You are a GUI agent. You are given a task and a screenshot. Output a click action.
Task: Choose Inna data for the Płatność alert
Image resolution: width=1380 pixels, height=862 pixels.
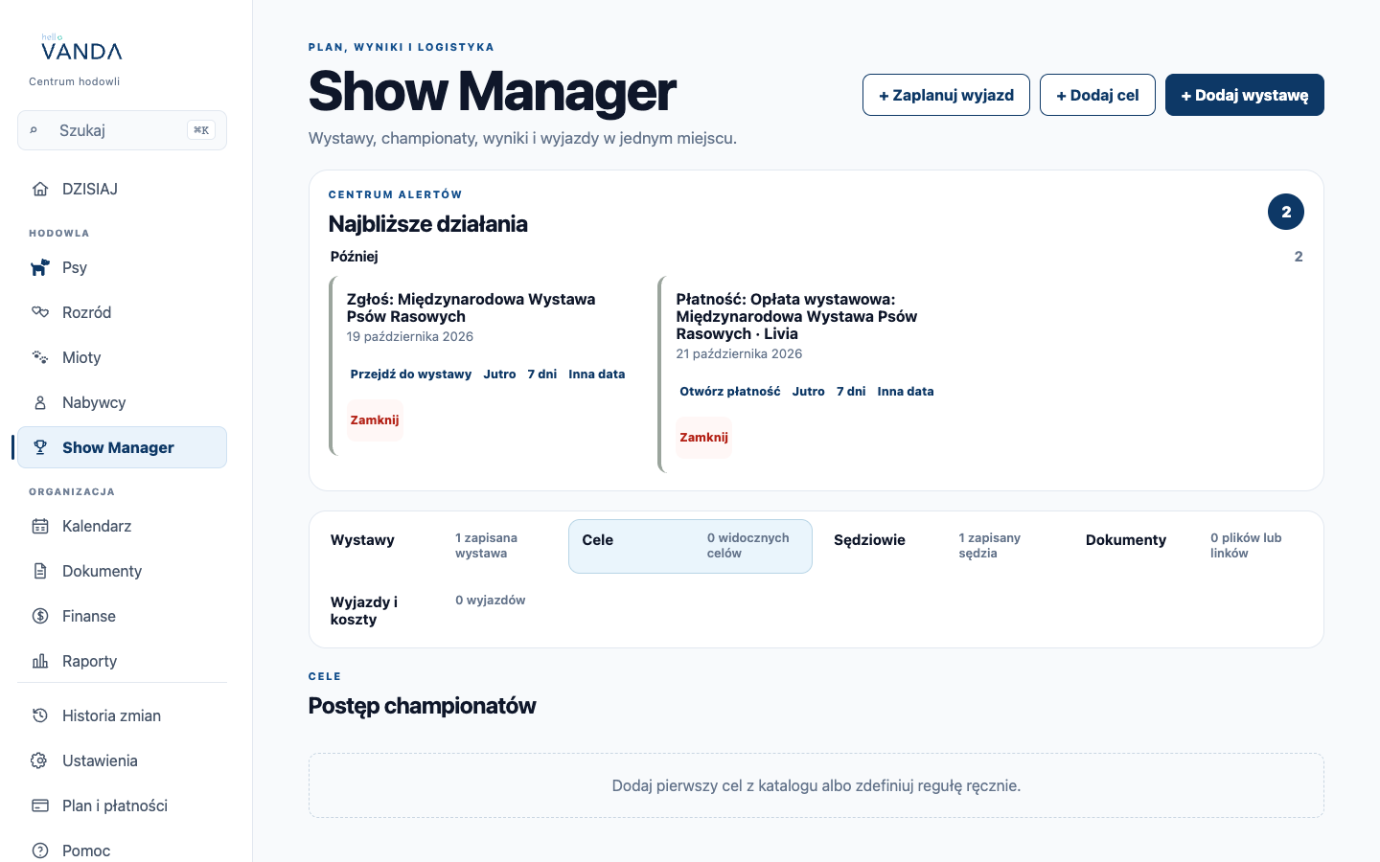[906, 392]
